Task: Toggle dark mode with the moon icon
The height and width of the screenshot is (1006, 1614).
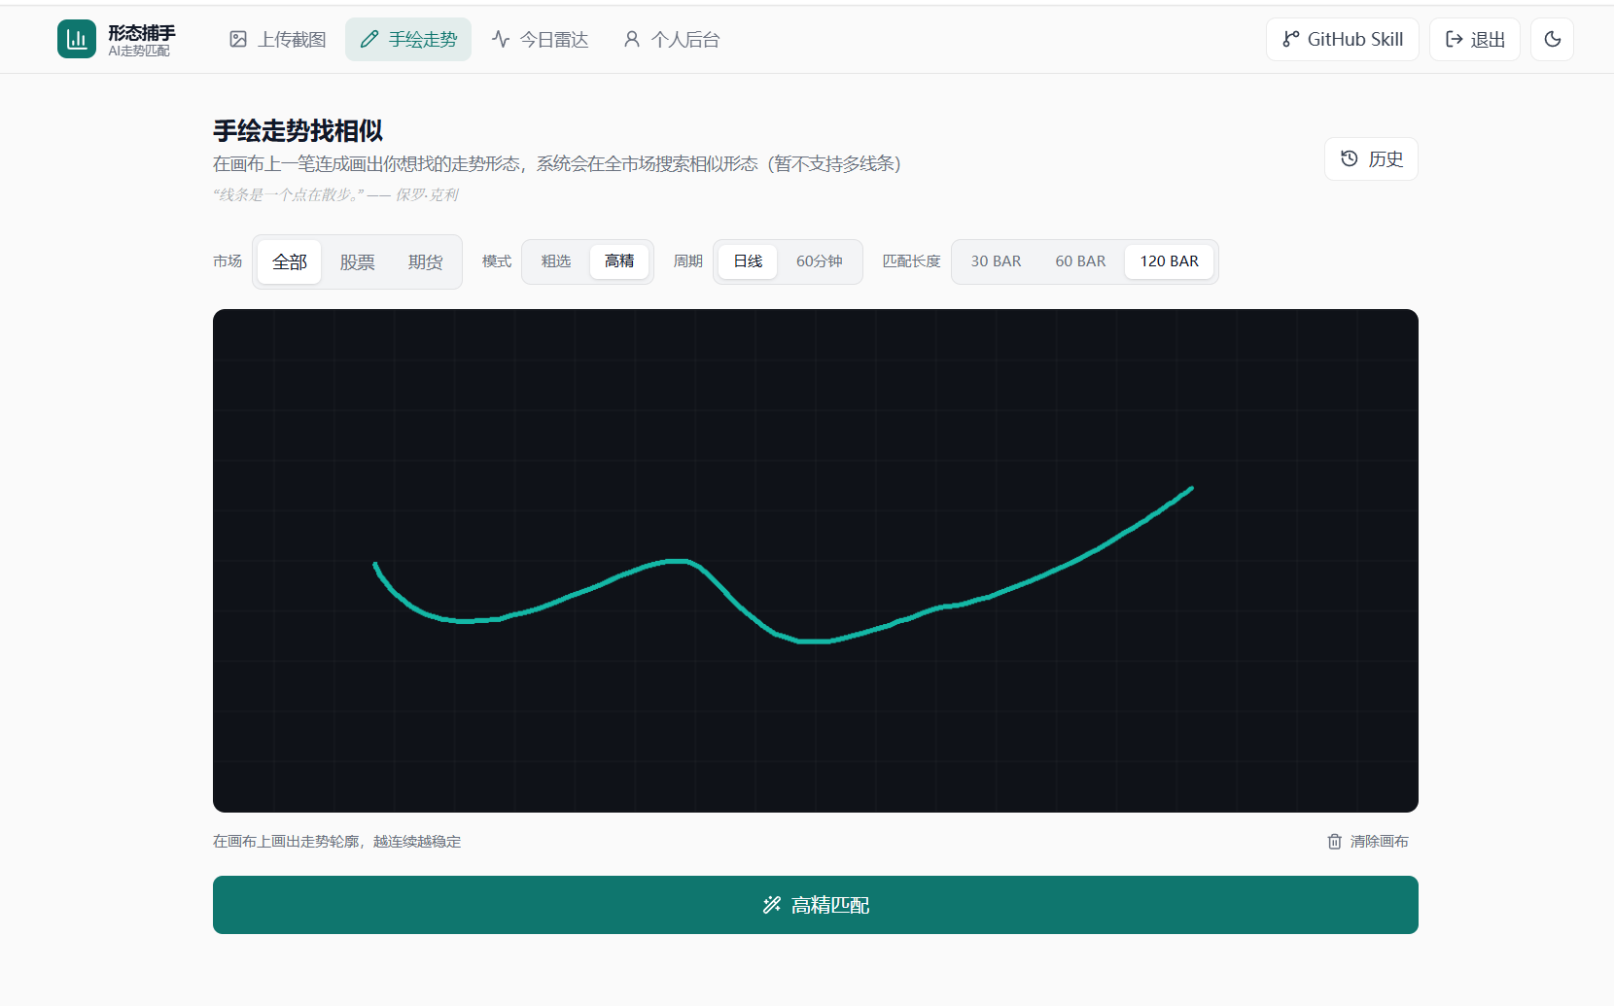Action: point(1552,39)
